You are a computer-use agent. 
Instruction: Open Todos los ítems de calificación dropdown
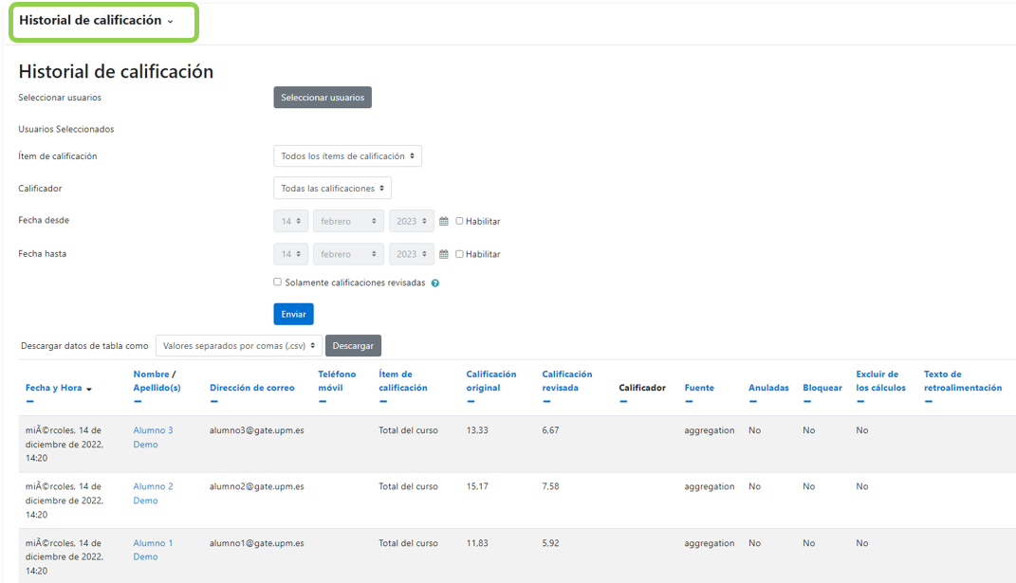click(347, 156)
